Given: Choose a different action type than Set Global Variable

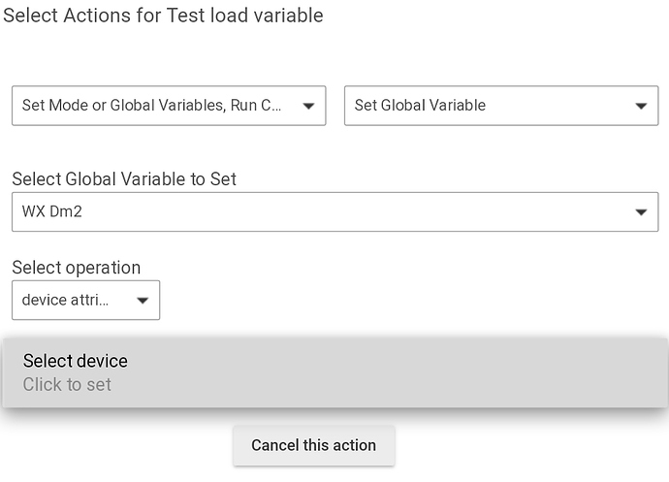Looking at the screenshot, I should point(501,106).
